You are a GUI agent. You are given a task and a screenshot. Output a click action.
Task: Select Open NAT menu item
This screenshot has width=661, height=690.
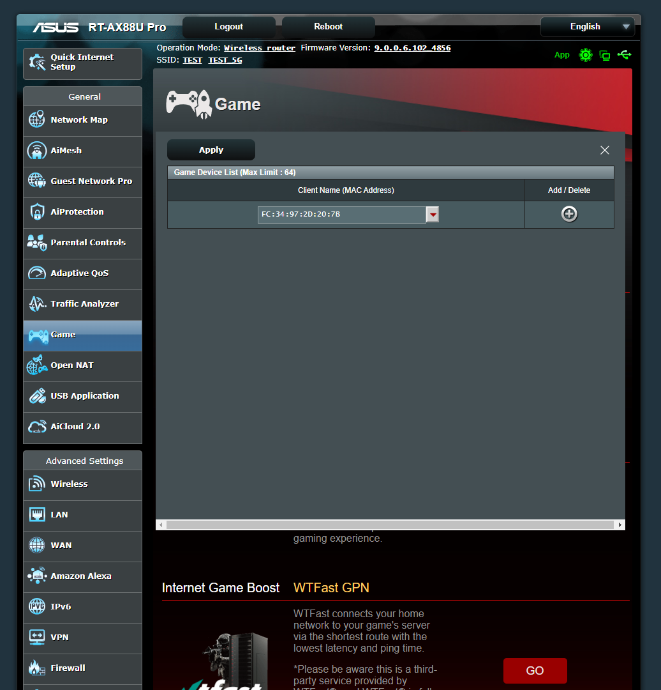point(83,365)
